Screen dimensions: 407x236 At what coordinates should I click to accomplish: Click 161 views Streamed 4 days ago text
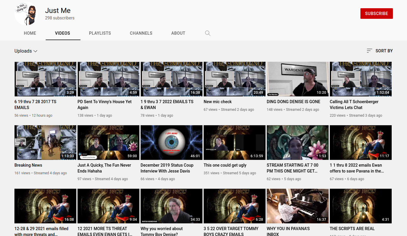(x=41, y=173)
